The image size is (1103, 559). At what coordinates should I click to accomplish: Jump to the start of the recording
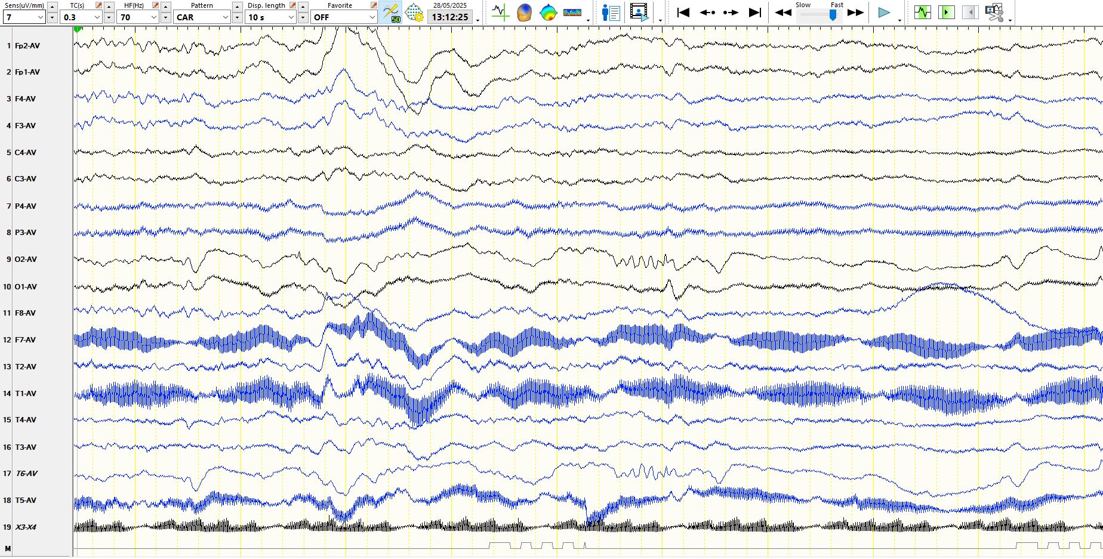point(683,13)
